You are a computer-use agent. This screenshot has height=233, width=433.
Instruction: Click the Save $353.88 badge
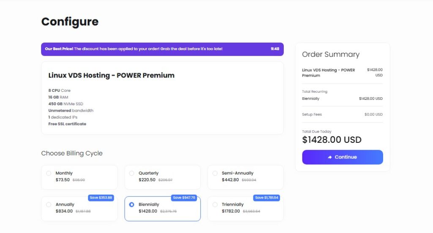[x=101, y=198]
